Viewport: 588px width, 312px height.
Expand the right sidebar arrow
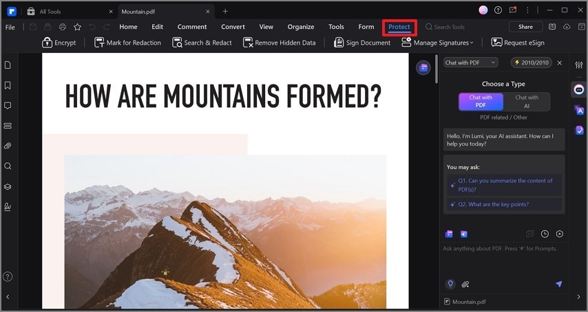pos(579,297)
